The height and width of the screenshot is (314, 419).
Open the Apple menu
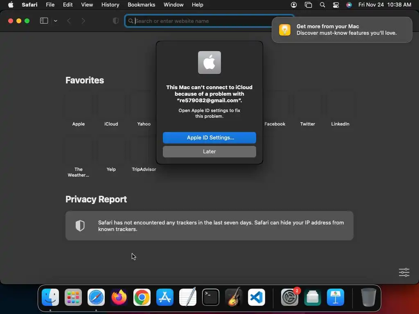coord(11,5)
